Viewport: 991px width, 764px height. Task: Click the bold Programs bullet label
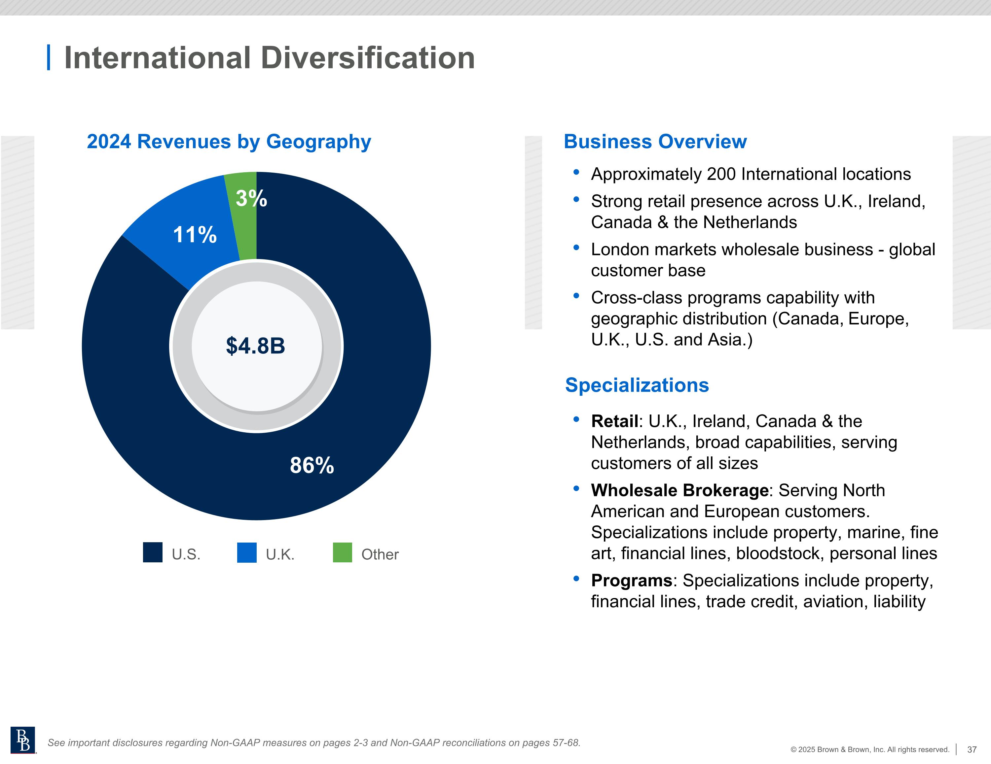coord(631,581)
